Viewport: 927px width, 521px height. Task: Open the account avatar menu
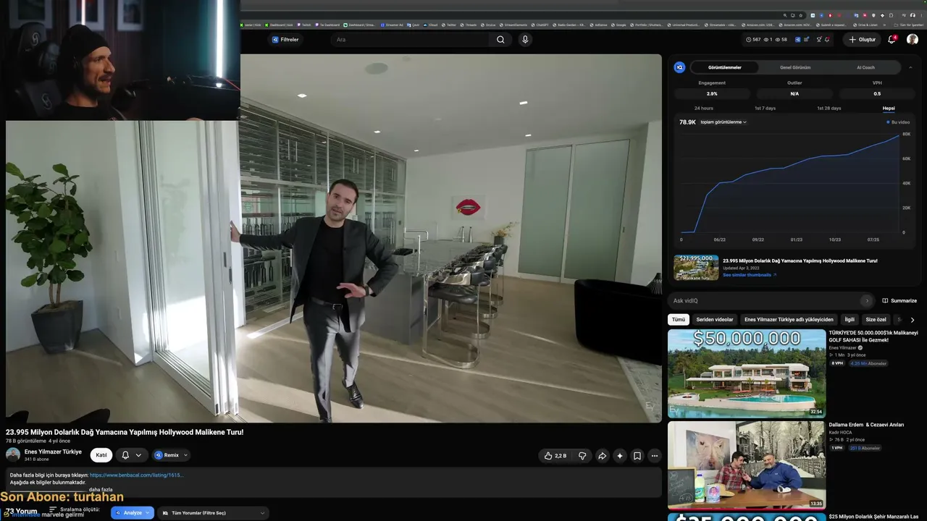(x=913, y=40)
